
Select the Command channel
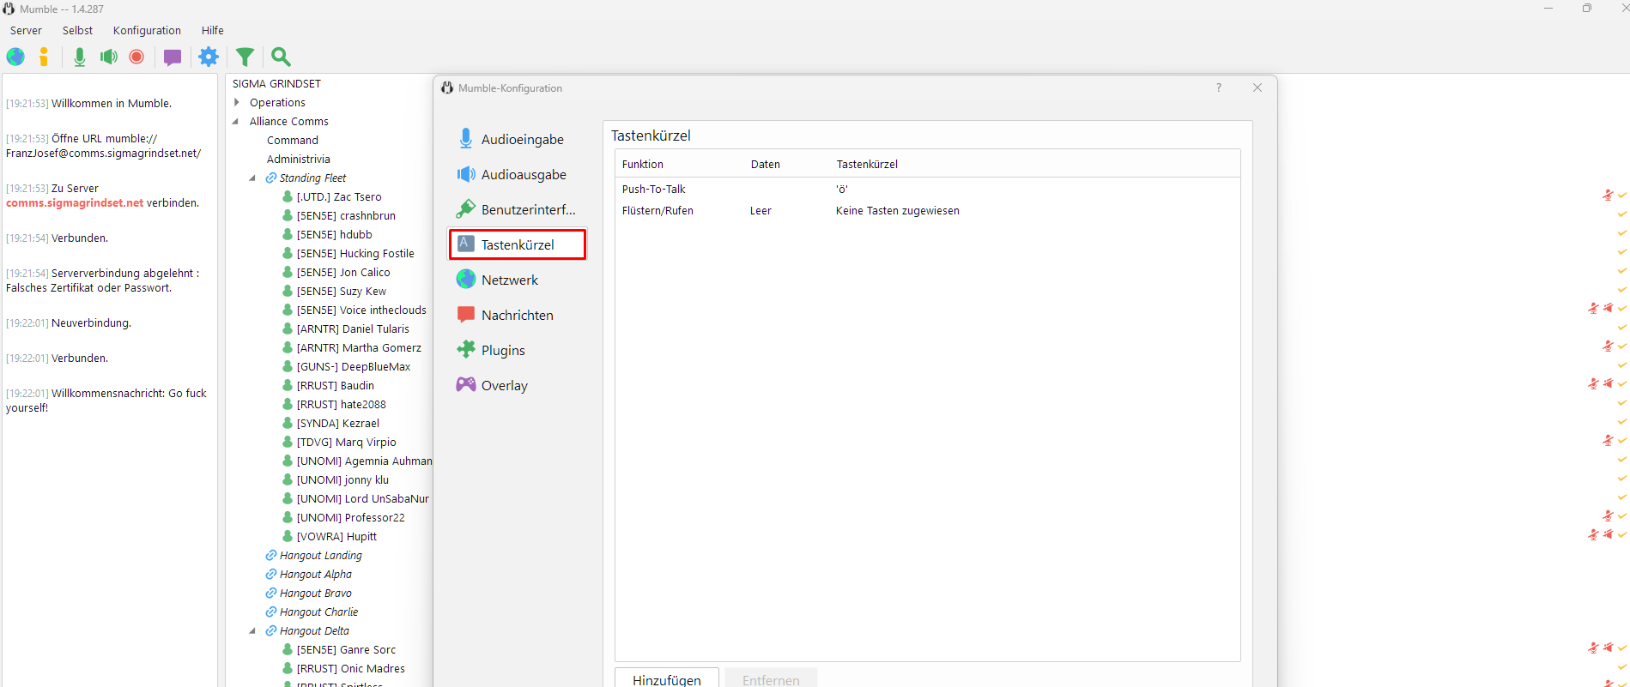point(293,140)
